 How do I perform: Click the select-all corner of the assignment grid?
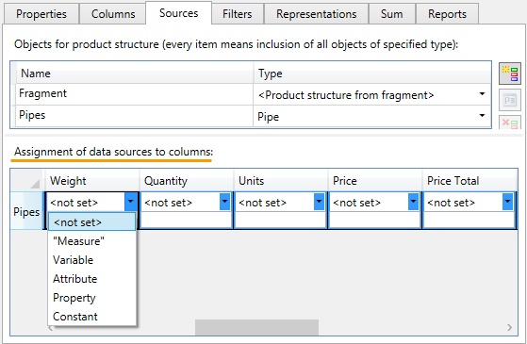[x=27, y=181]
